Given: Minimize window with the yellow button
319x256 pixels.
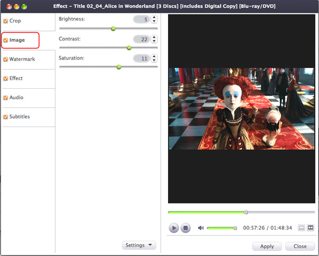Looking at the screenshot, I should pyautogui.click(x=16, y=7).
